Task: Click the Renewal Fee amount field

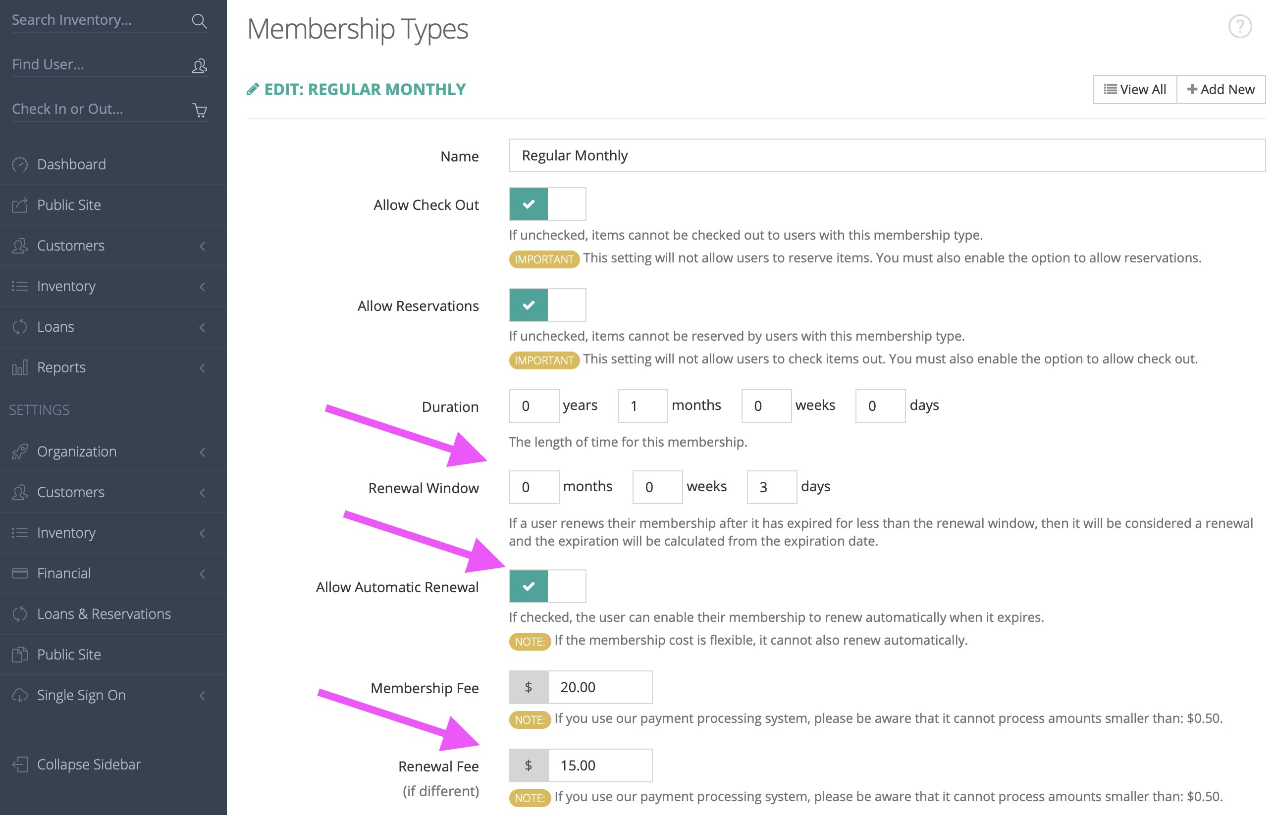Action: 600,766
